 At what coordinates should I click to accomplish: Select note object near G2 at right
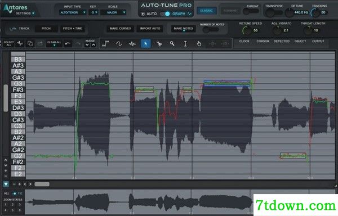[293, 156]
